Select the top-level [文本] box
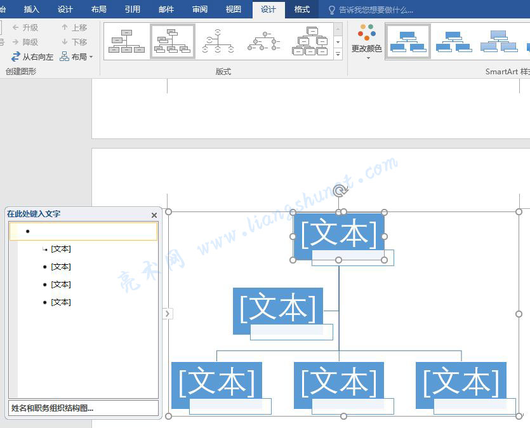 339,233
